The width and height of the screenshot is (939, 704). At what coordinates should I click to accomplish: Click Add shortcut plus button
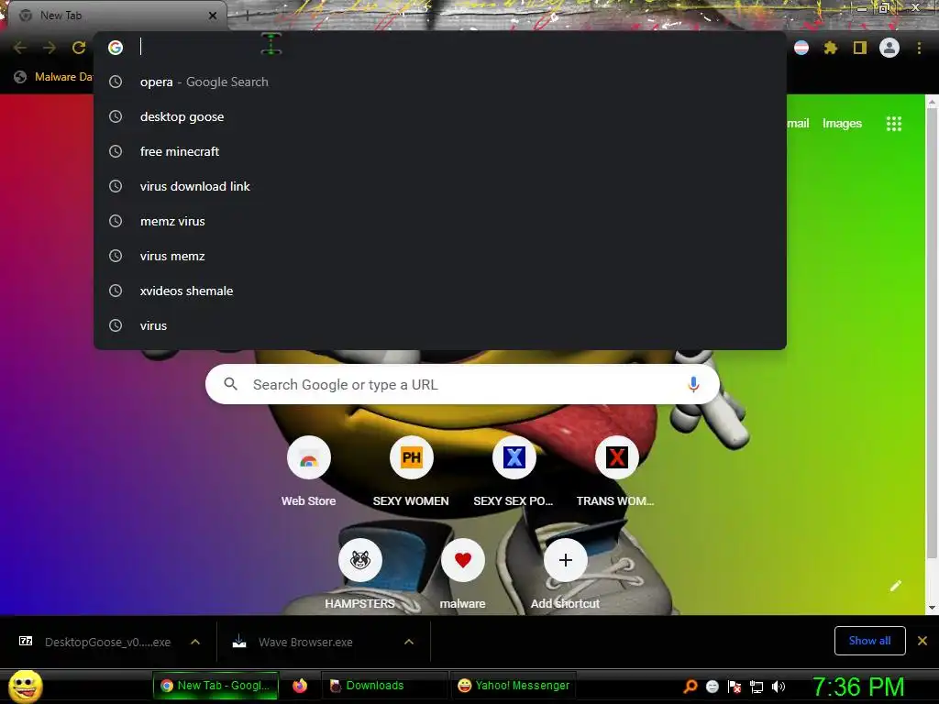point(565,560)
